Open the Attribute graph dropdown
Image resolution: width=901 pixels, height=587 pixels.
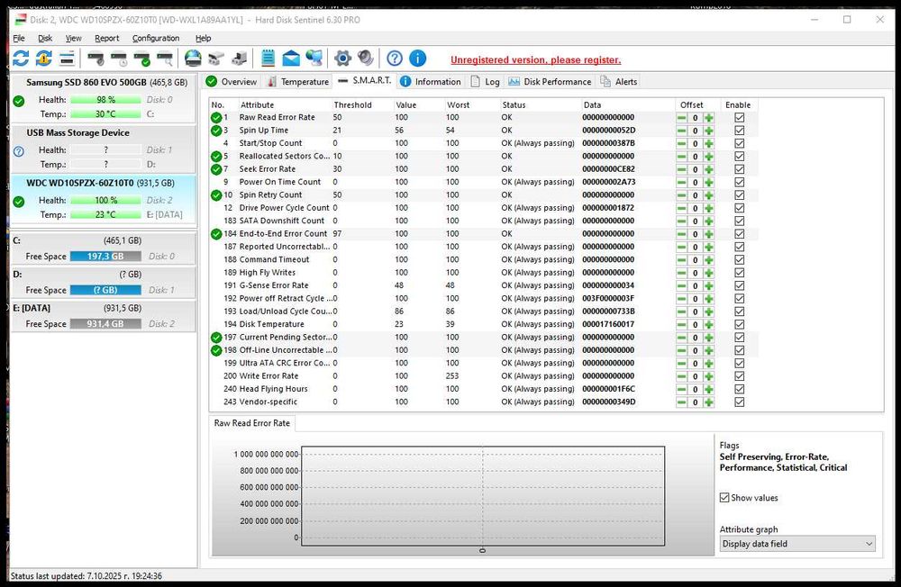pyautogui.click(x=797, y=544)
